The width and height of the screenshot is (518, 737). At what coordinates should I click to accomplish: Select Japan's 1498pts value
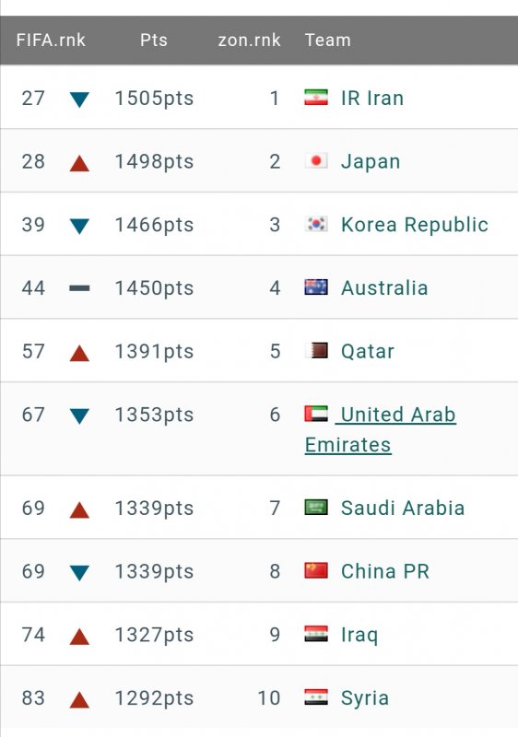tap(154, 162)
